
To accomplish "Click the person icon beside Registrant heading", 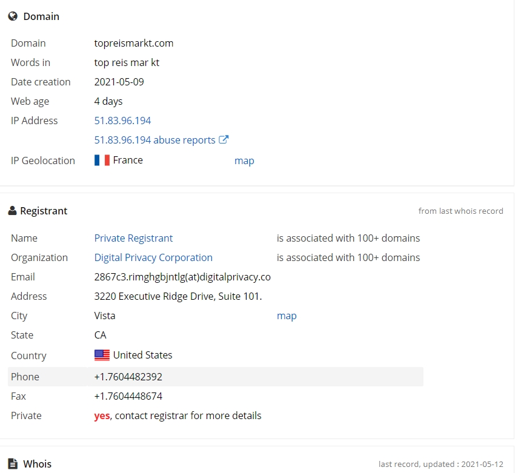I will pos(12,211).
